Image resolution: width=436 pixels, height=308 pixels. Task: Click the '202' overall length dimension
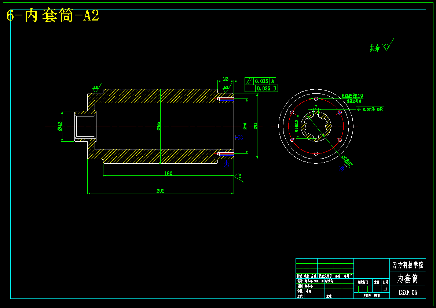click(161, 191)
